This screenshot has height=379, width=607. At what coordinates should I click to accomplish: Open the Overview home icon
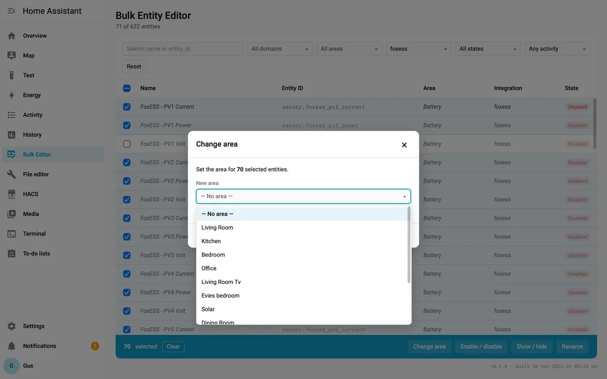coord(12,36)
